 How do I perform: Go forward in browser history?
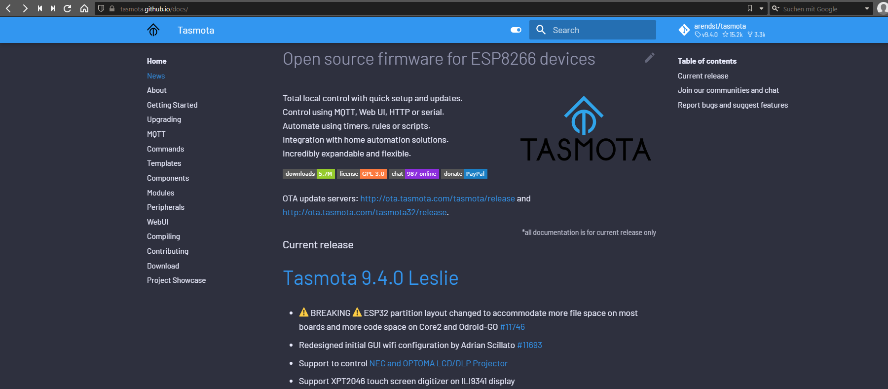tap(25, 8)
